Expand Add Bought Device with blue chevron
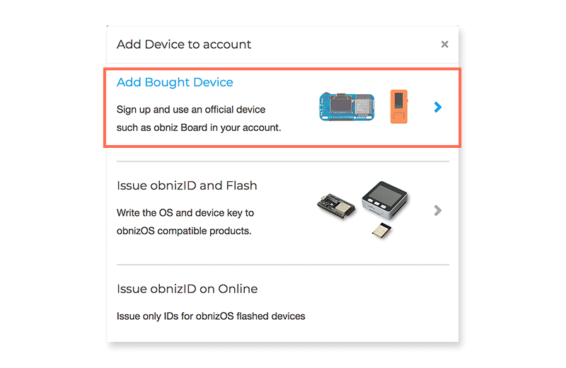 tap(438, 107)
